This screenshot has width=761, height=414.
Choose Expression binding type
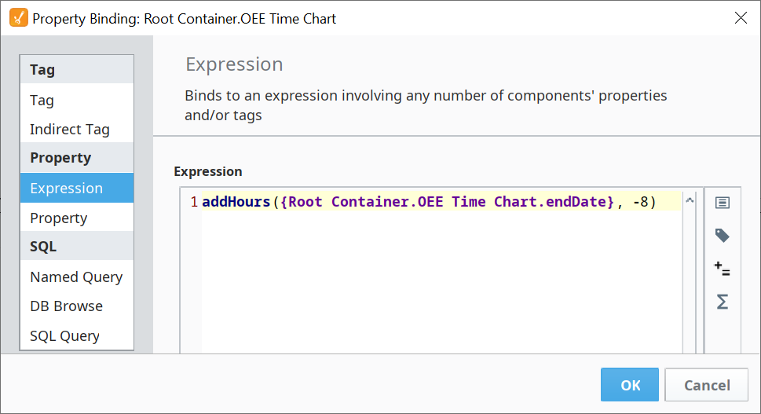pos(66,189)
